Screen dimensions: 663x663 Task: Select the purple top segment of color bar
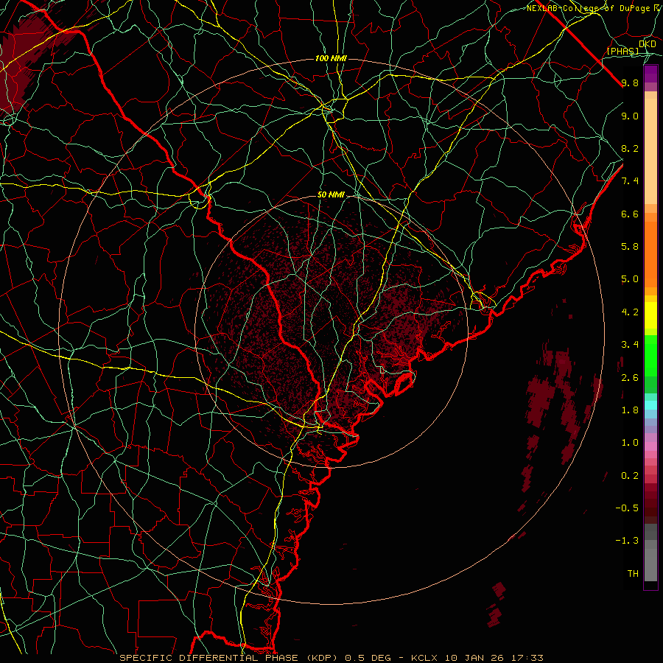(x=650, y=74)
